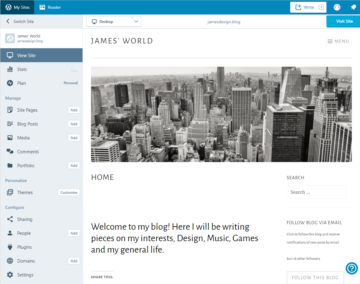Click the WordPress logo icon in My Sites
This screenshot has height=284, width=360.
point(8,7)
